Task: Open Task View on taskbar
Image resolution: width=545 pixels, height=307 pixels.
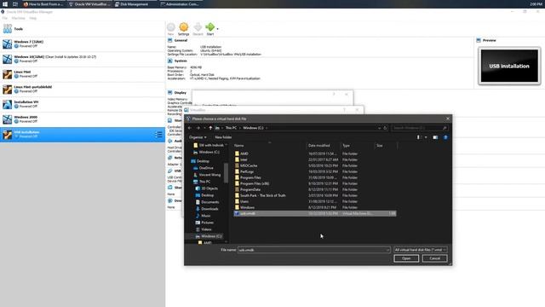Action: (x=15, y=4)
